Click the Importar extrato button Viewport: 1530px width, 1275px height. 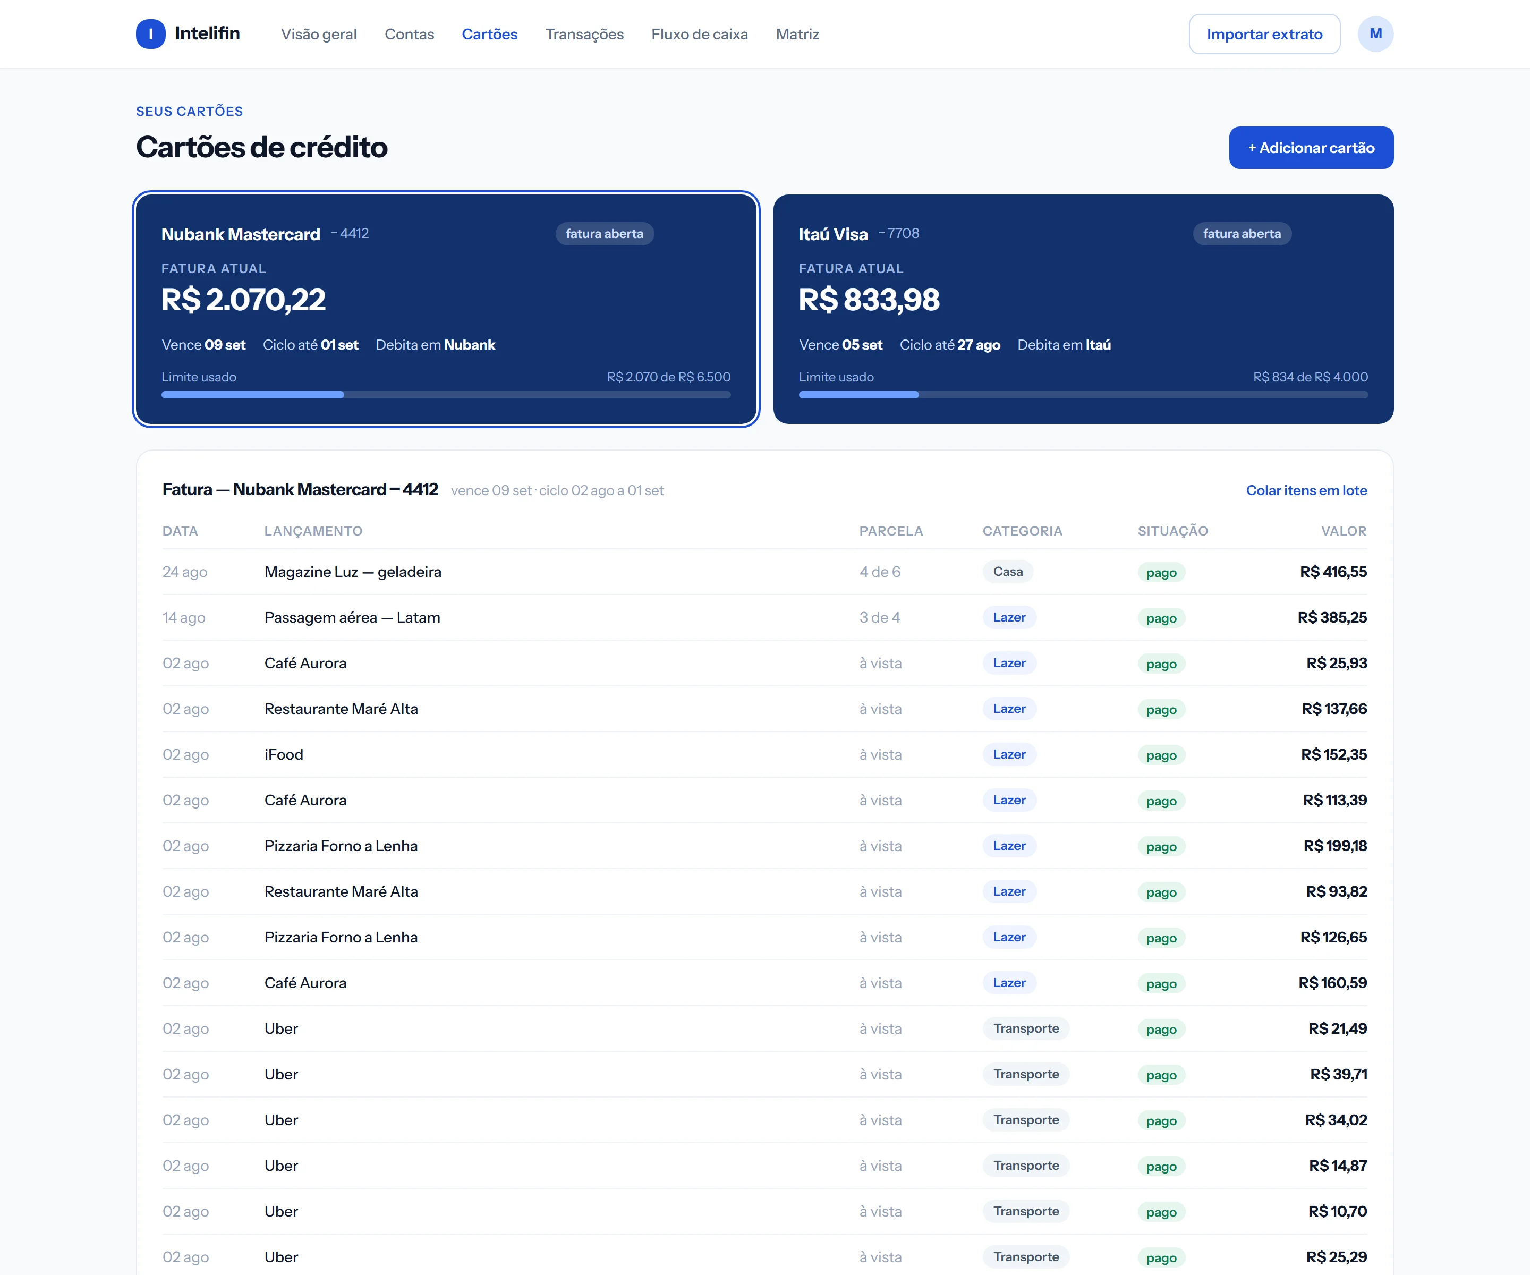[1264, 34]
